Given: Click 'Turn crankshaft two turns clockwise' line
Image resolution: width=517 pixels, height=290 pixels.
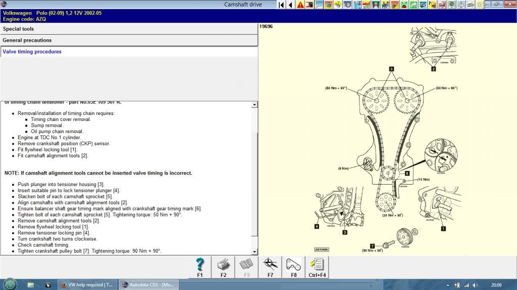Looking at the screenshot, I should pos(58,239).
